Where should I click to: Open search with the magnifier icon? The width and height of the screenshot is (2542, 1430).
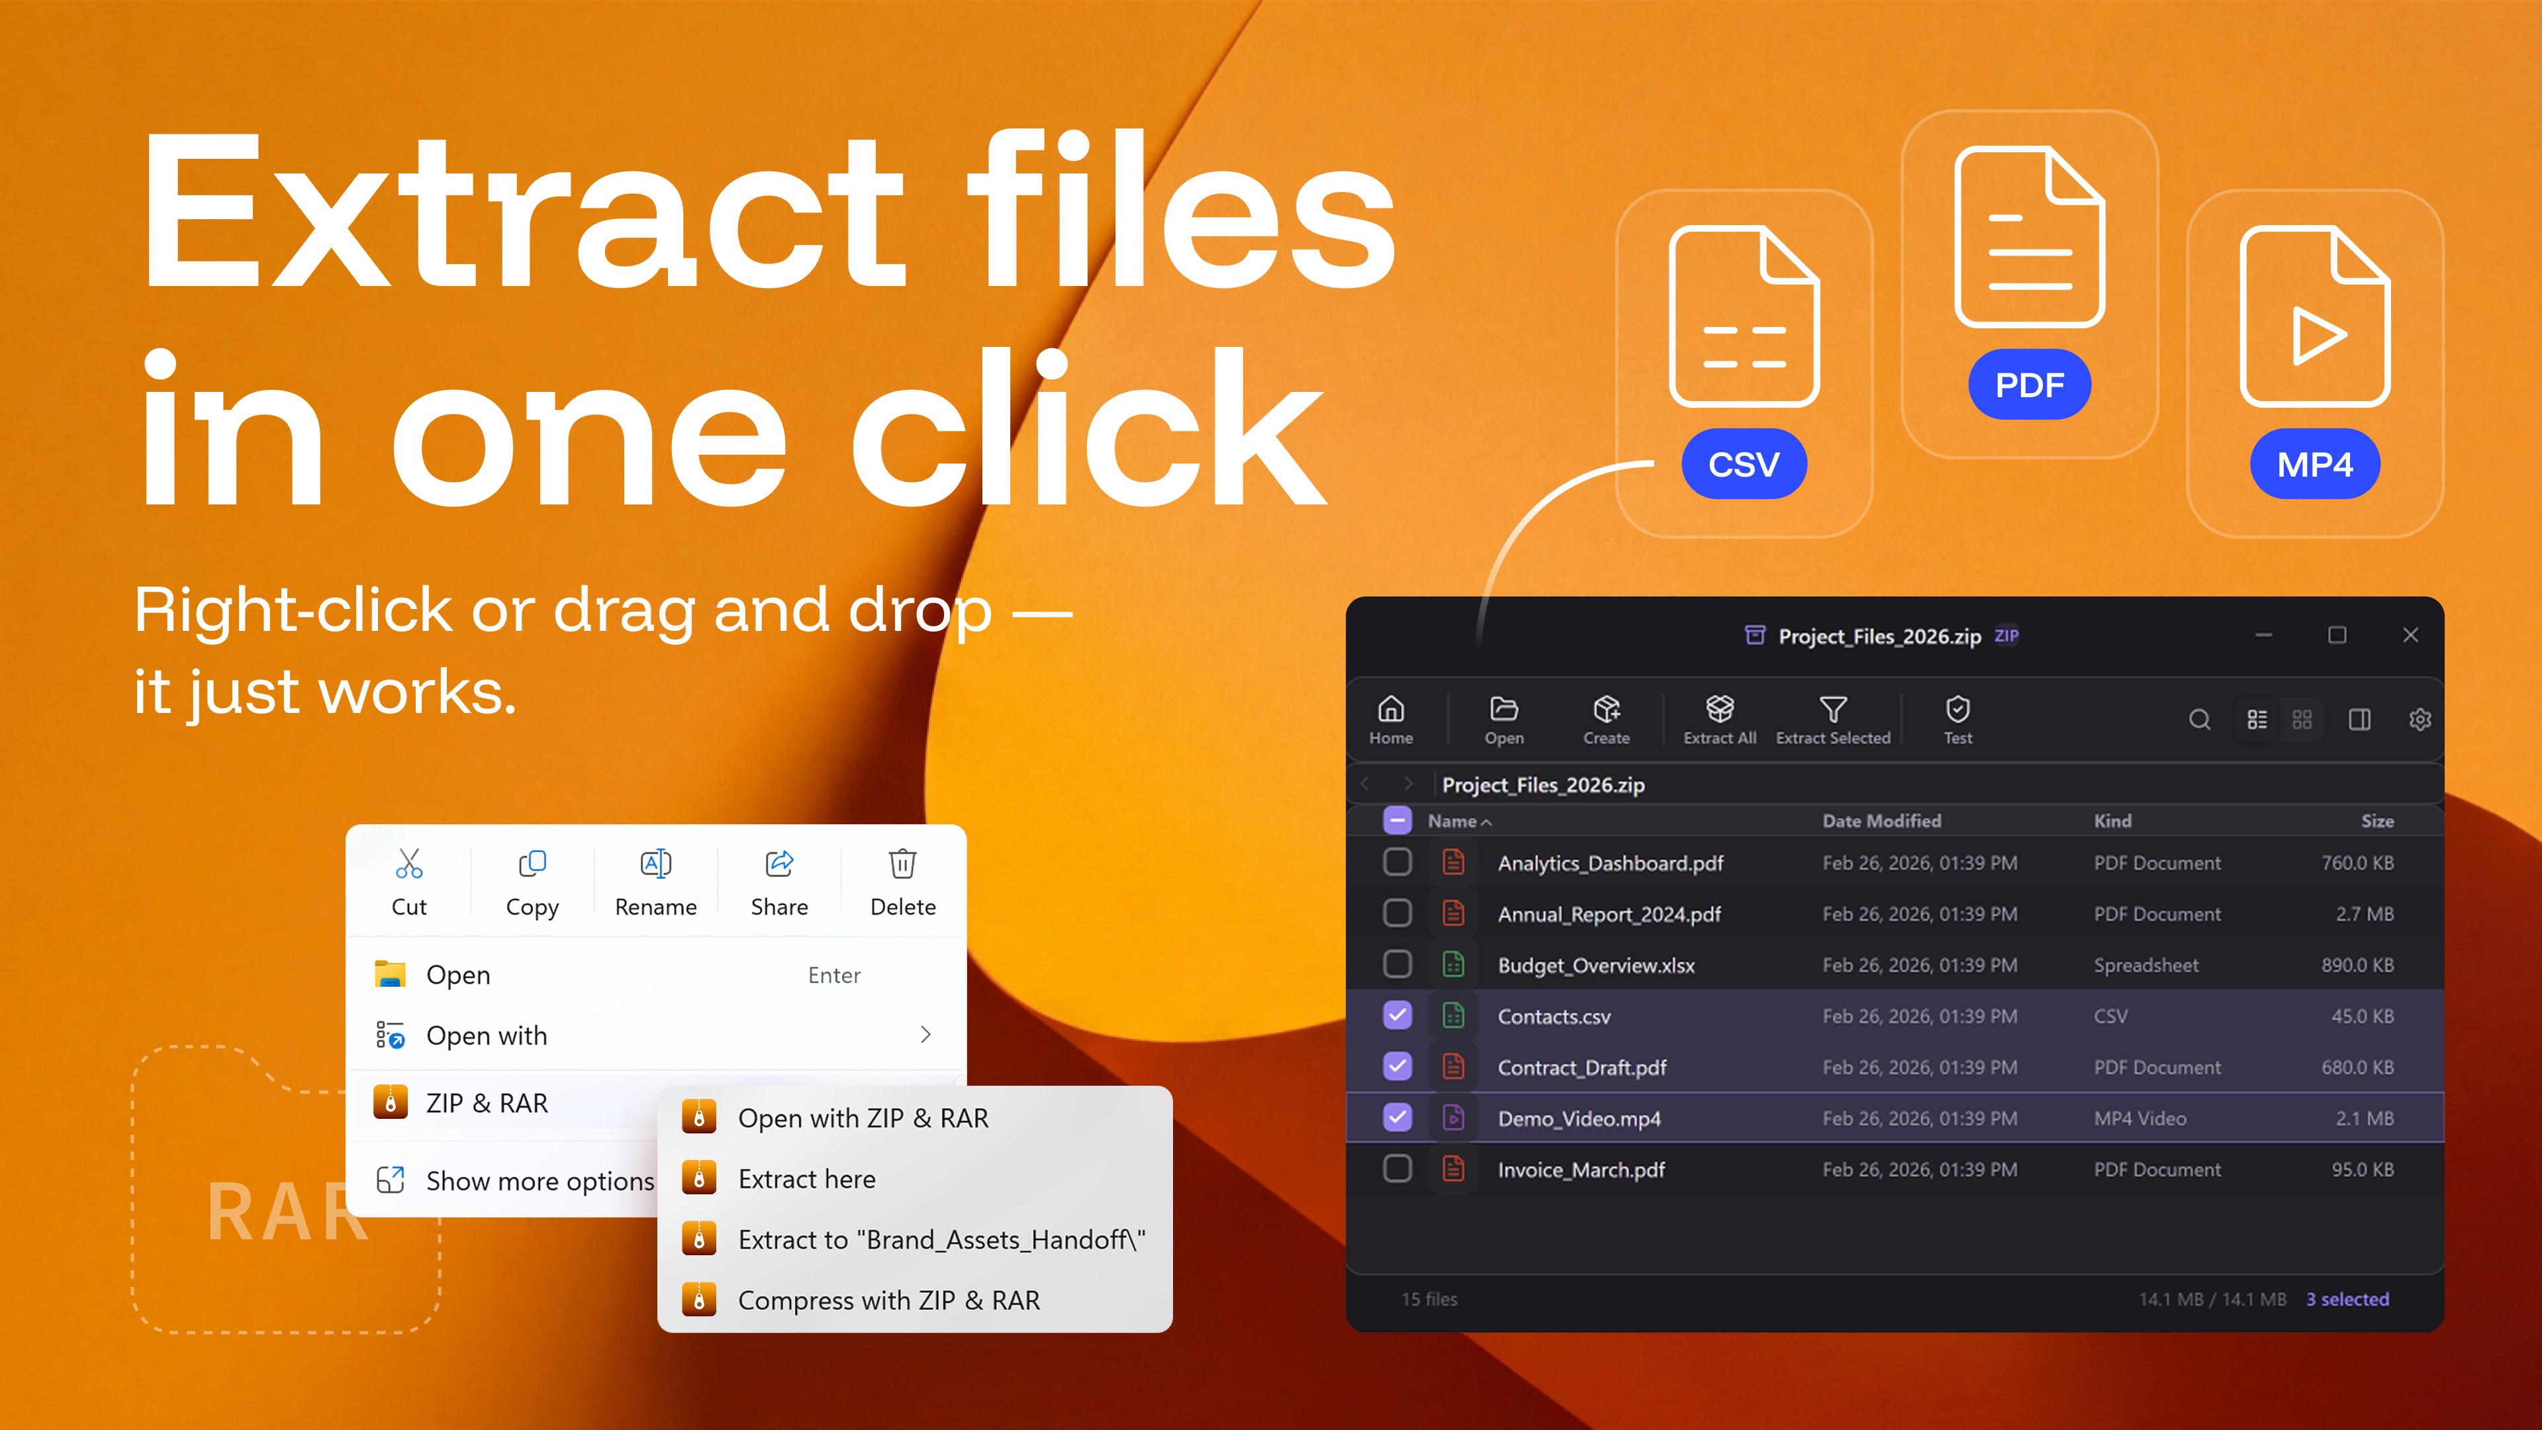[2200, 720]
